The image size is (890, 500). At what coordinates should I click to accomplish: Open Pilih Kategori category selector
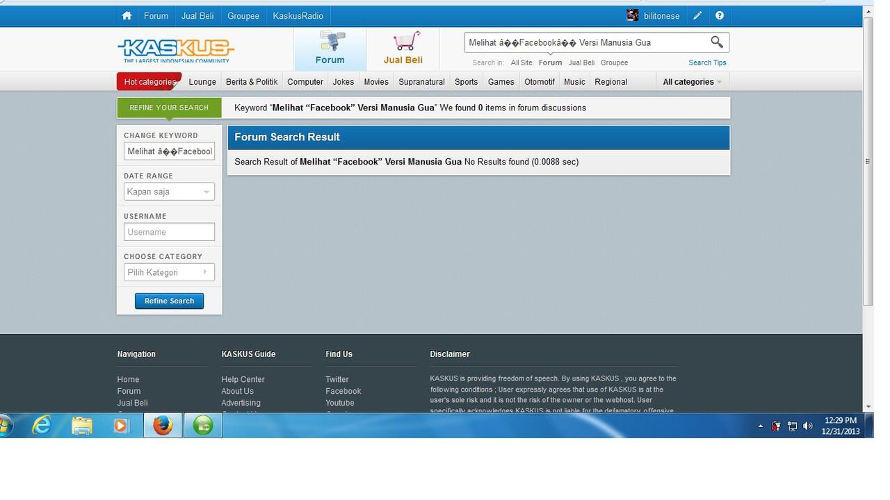click(x=169, y=272)
